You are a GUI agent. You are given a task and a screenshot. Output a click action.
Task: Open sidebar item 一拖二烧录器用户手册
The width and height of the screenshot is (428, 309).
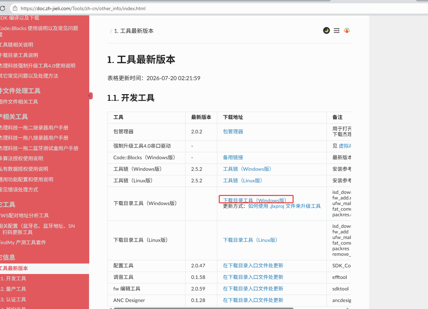point(34,128)
